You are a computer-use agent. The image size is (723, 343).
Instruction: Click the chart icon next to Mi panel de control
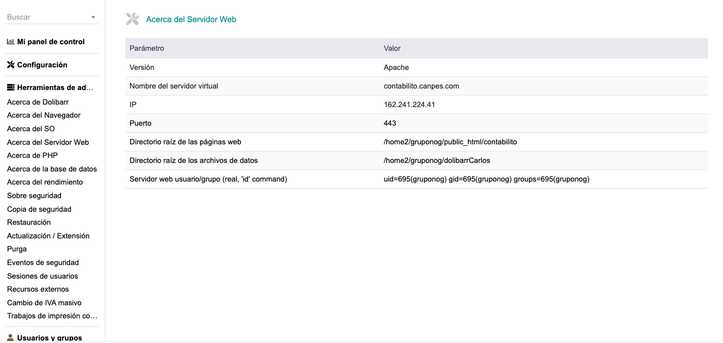click(11, 42)
